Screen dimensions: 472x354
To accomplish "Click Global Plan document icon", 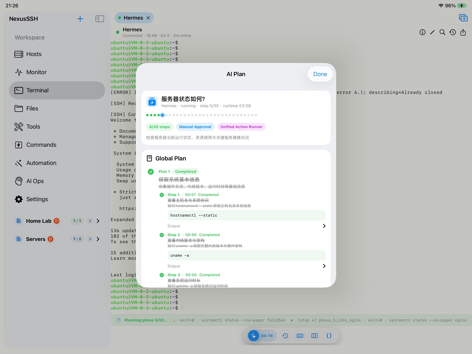I will coord(149,159).
